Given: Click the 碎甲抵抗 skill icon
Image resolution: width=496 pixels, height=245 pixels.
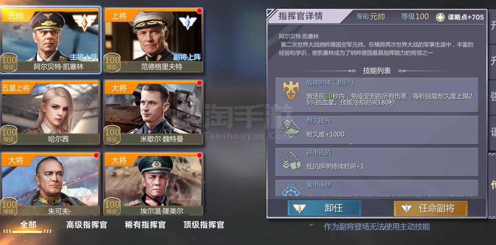Looking at the screenshot, I should (x=291, y=161).
